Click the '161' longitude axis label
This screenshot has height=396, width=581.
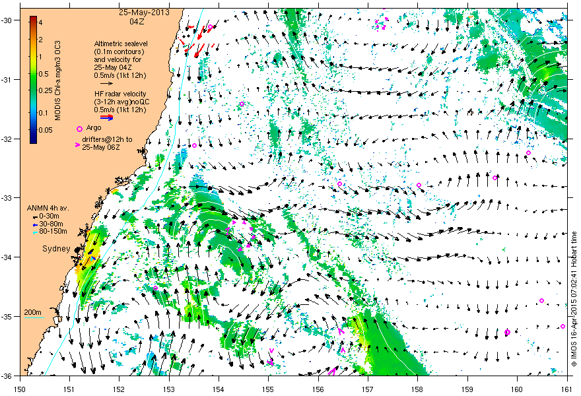pos(567,389)
